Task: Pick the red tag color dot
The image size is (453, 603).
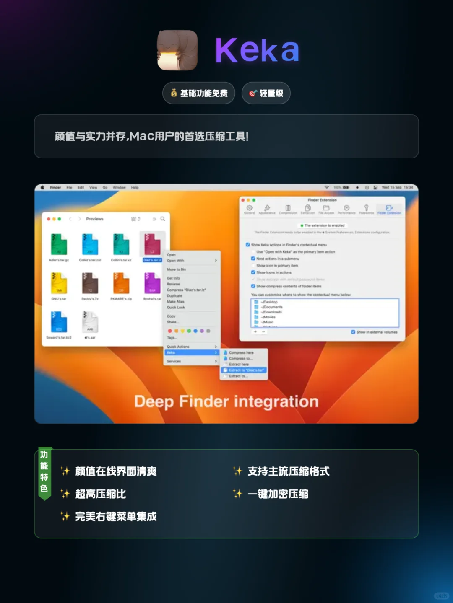Action: pyautogui.click(x=170, y=331)
